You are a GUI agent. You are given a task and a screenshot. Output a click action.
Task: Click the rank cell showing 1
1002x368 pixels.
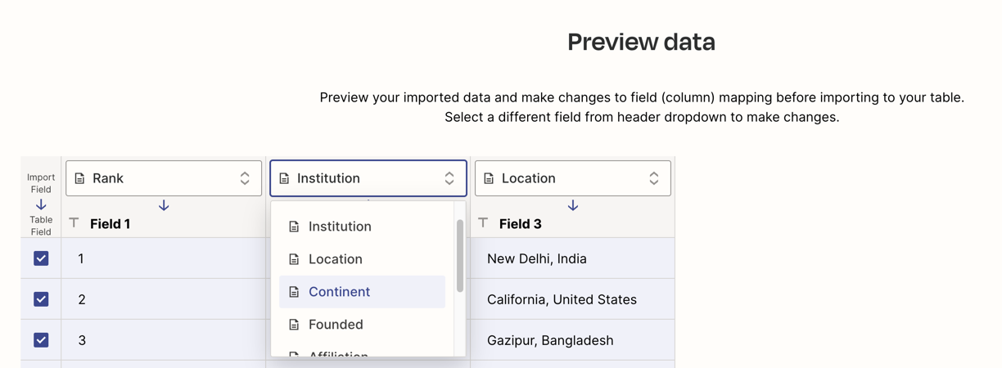164,258
